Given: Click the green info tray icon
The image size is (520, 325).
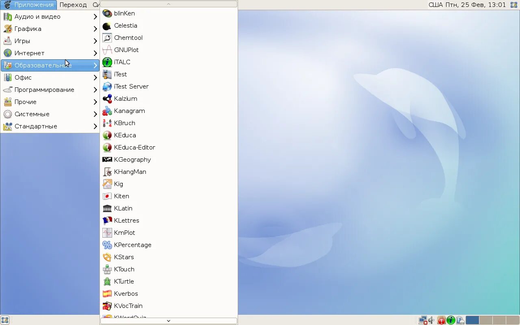Looking at the screenshot, I should 451,320.
